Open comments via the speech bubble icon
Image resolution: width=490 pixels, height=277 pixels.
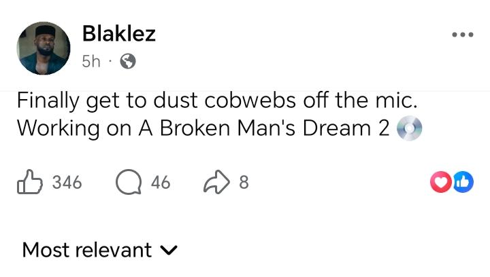coord(127,182)
